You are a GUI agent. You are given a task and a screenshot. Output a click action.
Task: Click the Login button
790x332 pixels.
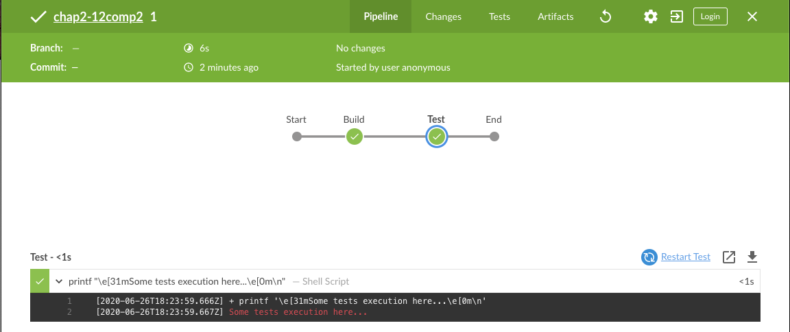coord(710,16)
